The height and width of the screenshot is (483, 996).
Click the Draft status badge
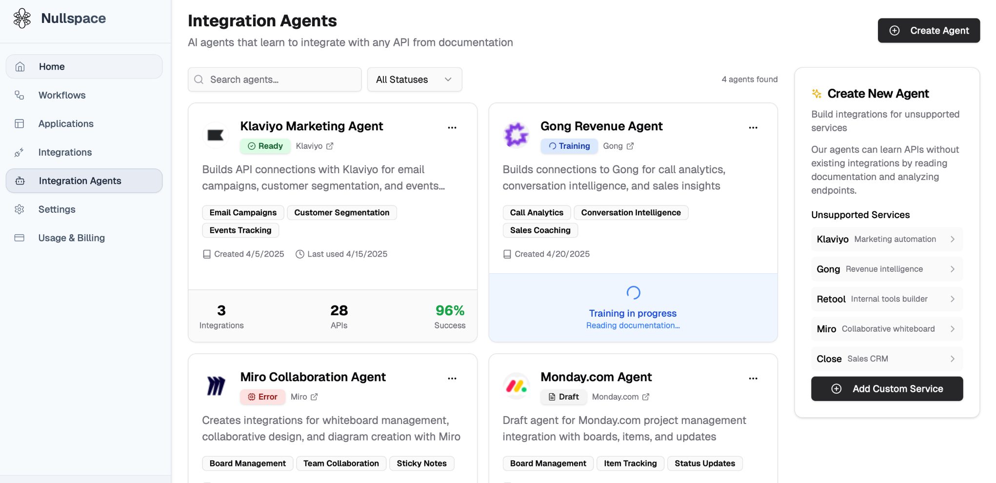tap(564, 397)
